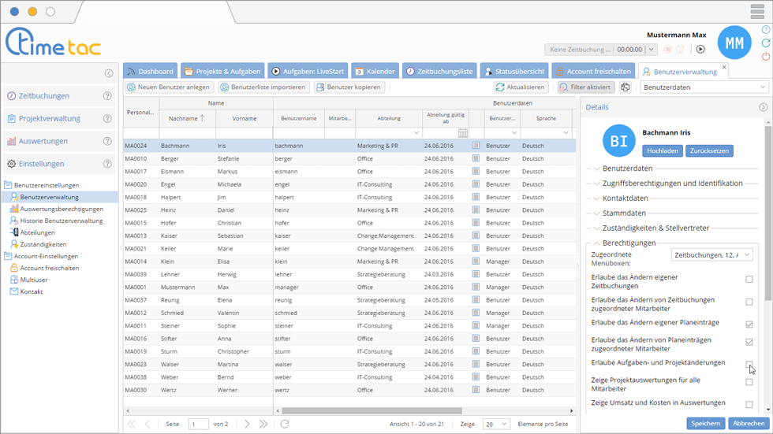The height and width of the screenshot is (434, 773).
Task: Tick 'Erlaube Aufgaben- und Projektänderungen' checkbox
Action: [x=749, y=364]
